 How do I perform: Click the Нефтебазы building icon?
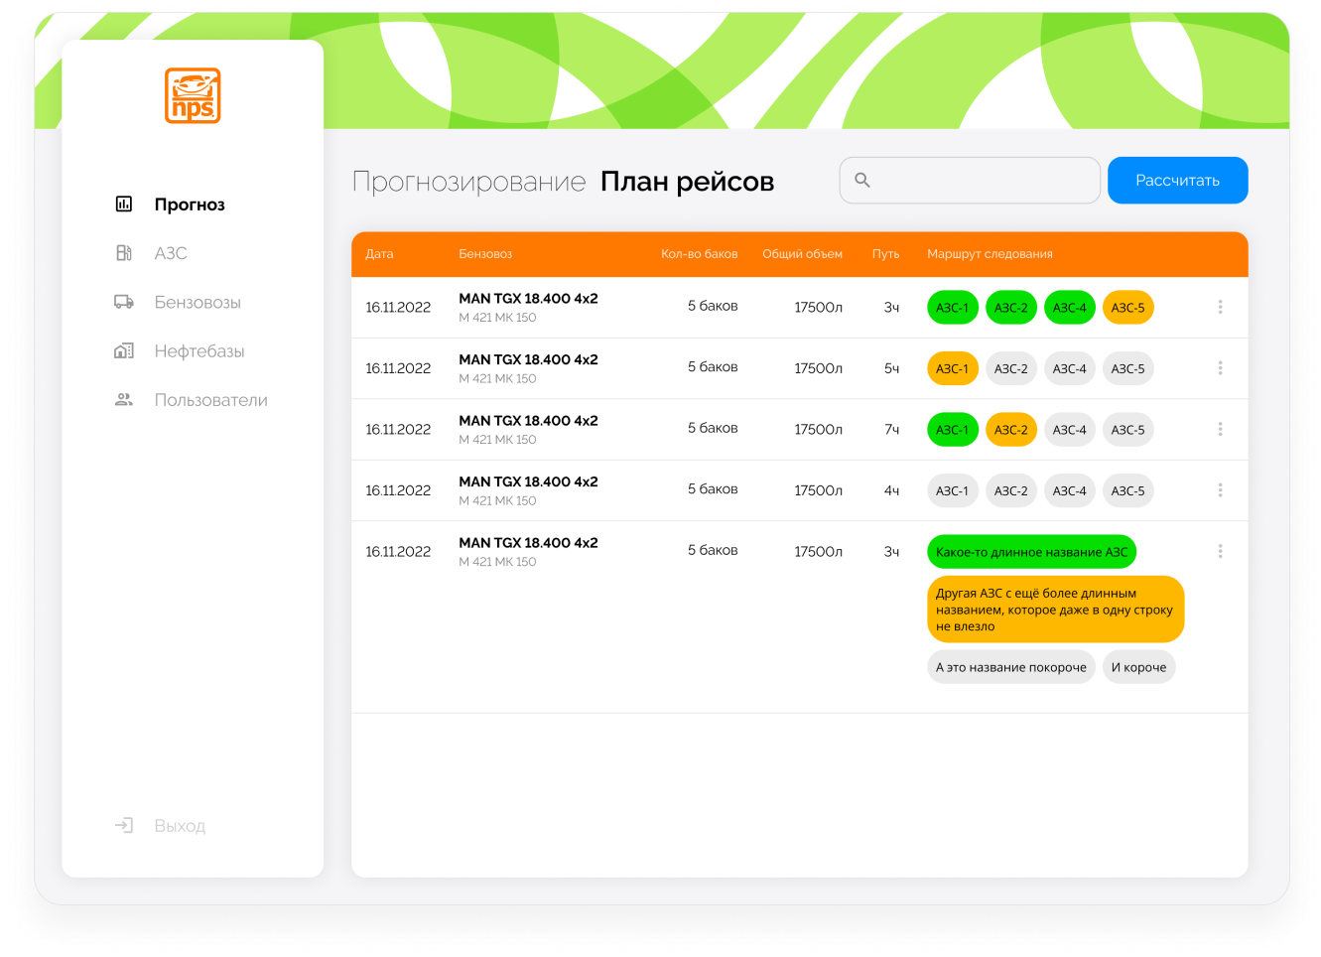[124, 350]
